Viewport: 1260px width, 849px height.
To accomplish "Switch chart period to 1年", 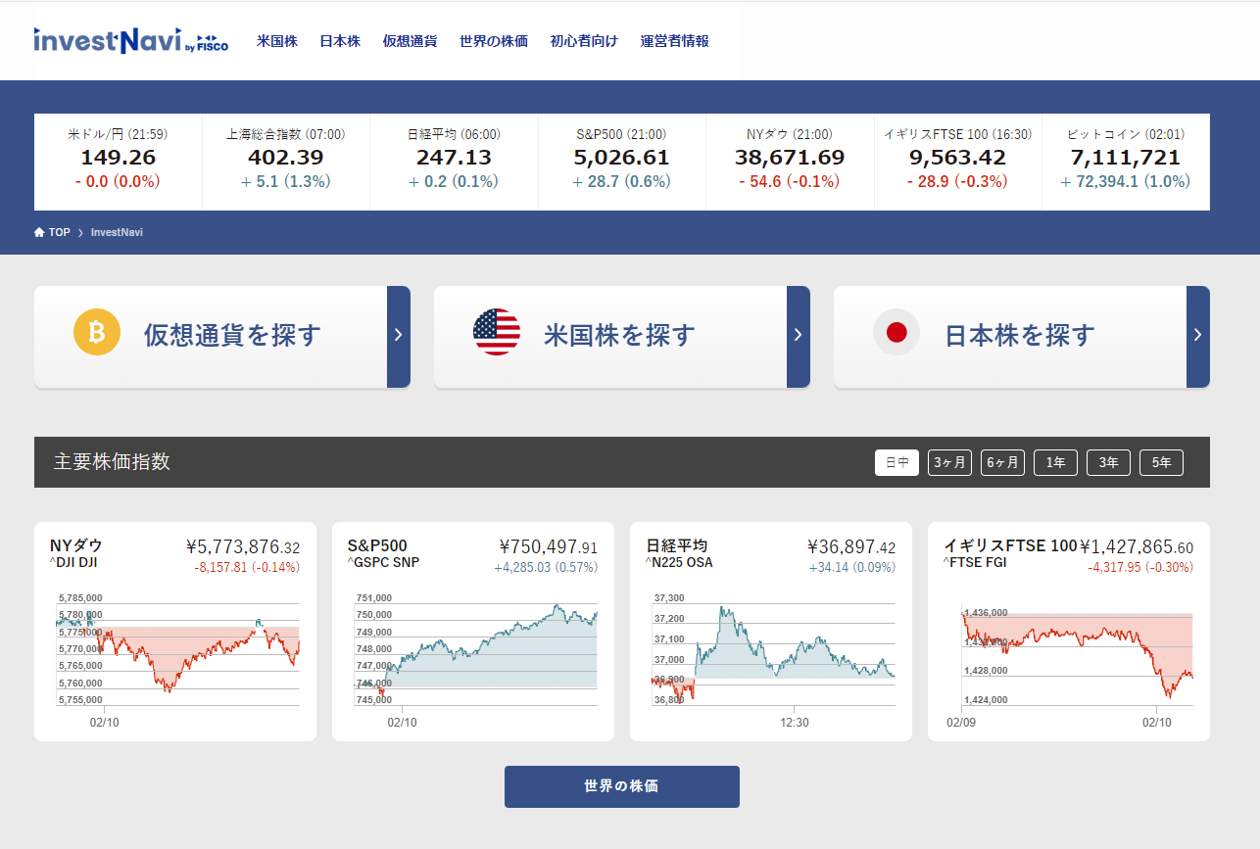I will tap(1055, 462).
